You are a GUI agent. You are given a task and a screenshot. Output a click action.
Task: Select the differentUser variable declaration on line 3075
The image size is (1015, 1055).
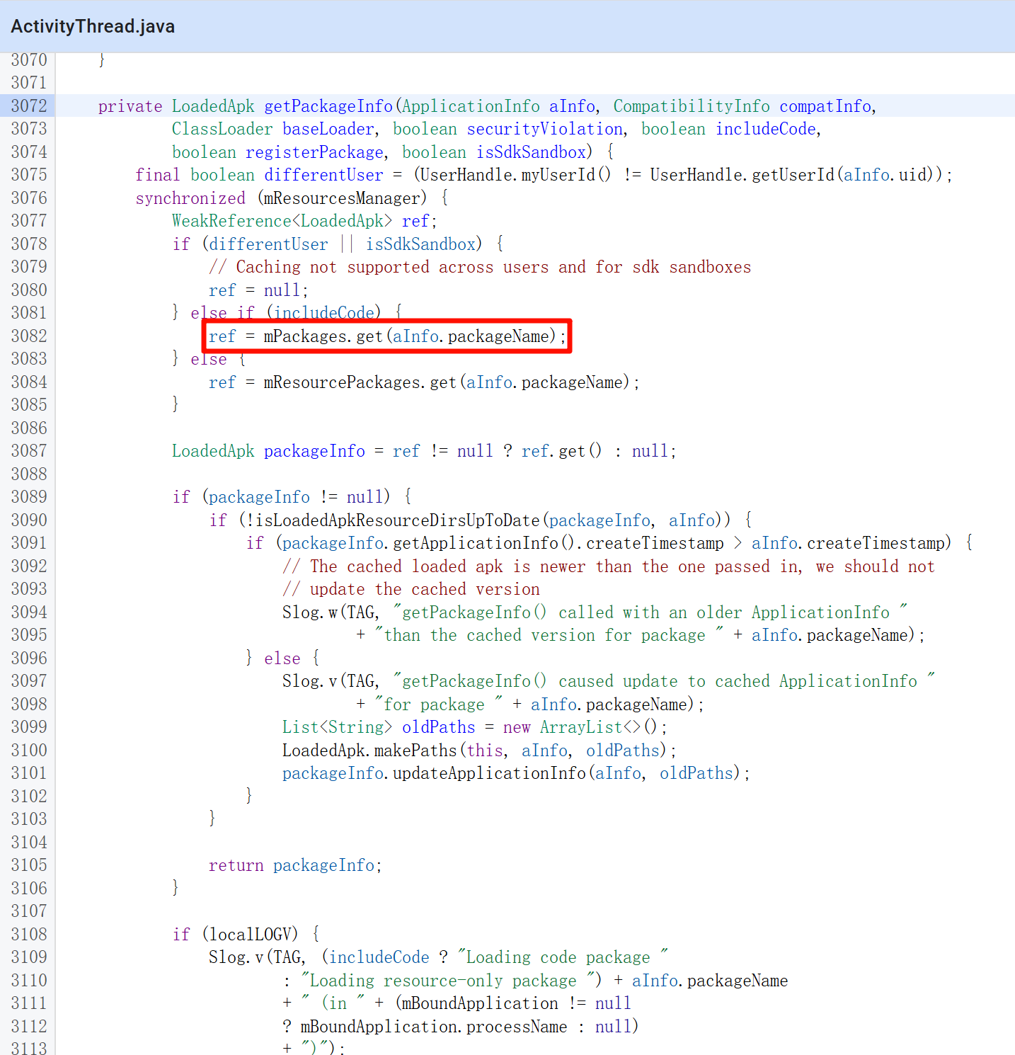(323, 175)
